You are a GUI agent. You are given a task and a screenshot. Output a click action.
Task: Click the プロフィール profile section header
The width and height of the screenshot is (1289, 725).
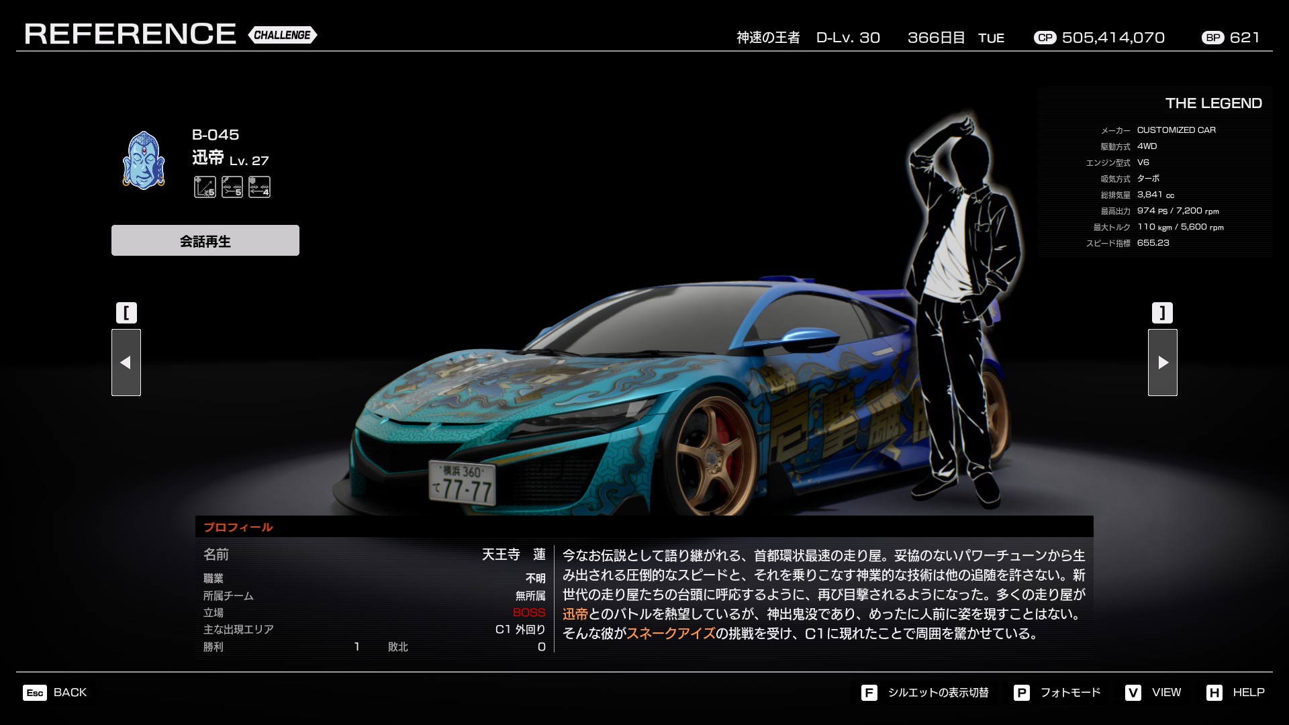pos(238,527)
